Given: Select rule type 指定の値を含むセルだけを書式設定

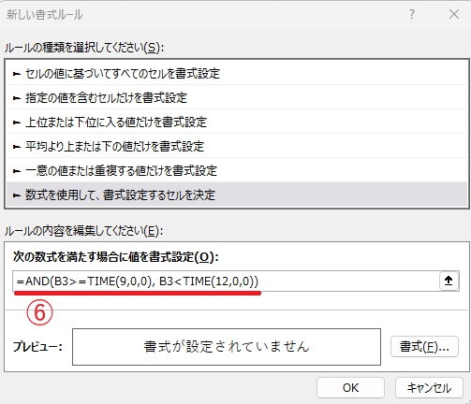Looking at the screenshot, I should click(237, 98).
